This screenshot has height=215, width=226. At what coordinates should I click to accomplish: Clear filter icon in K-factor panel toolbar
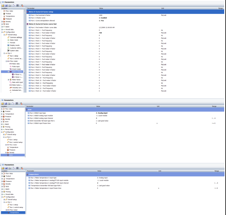coord(22,6)
